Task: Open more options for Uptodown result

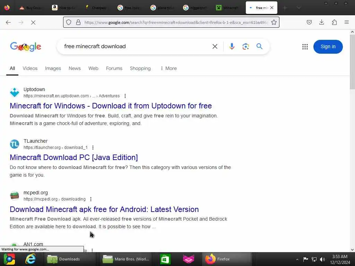Action: click(125, 96)
